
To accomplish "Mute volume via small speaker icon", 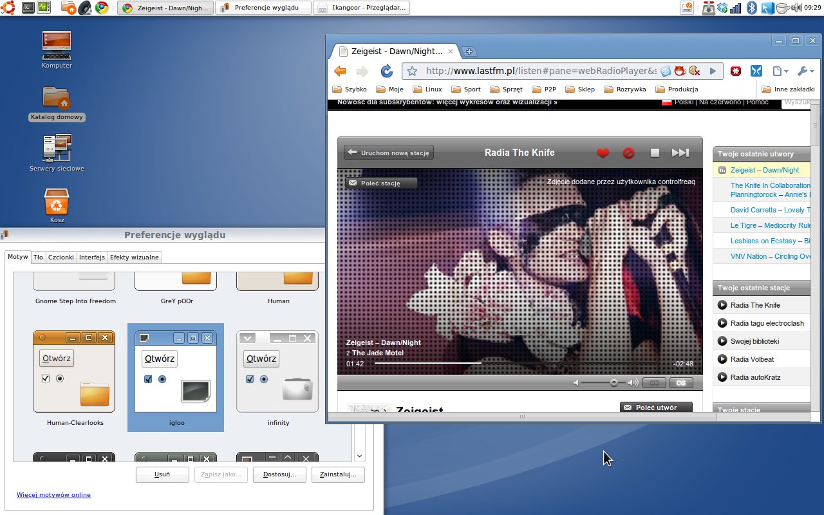I will coord(576,382).
